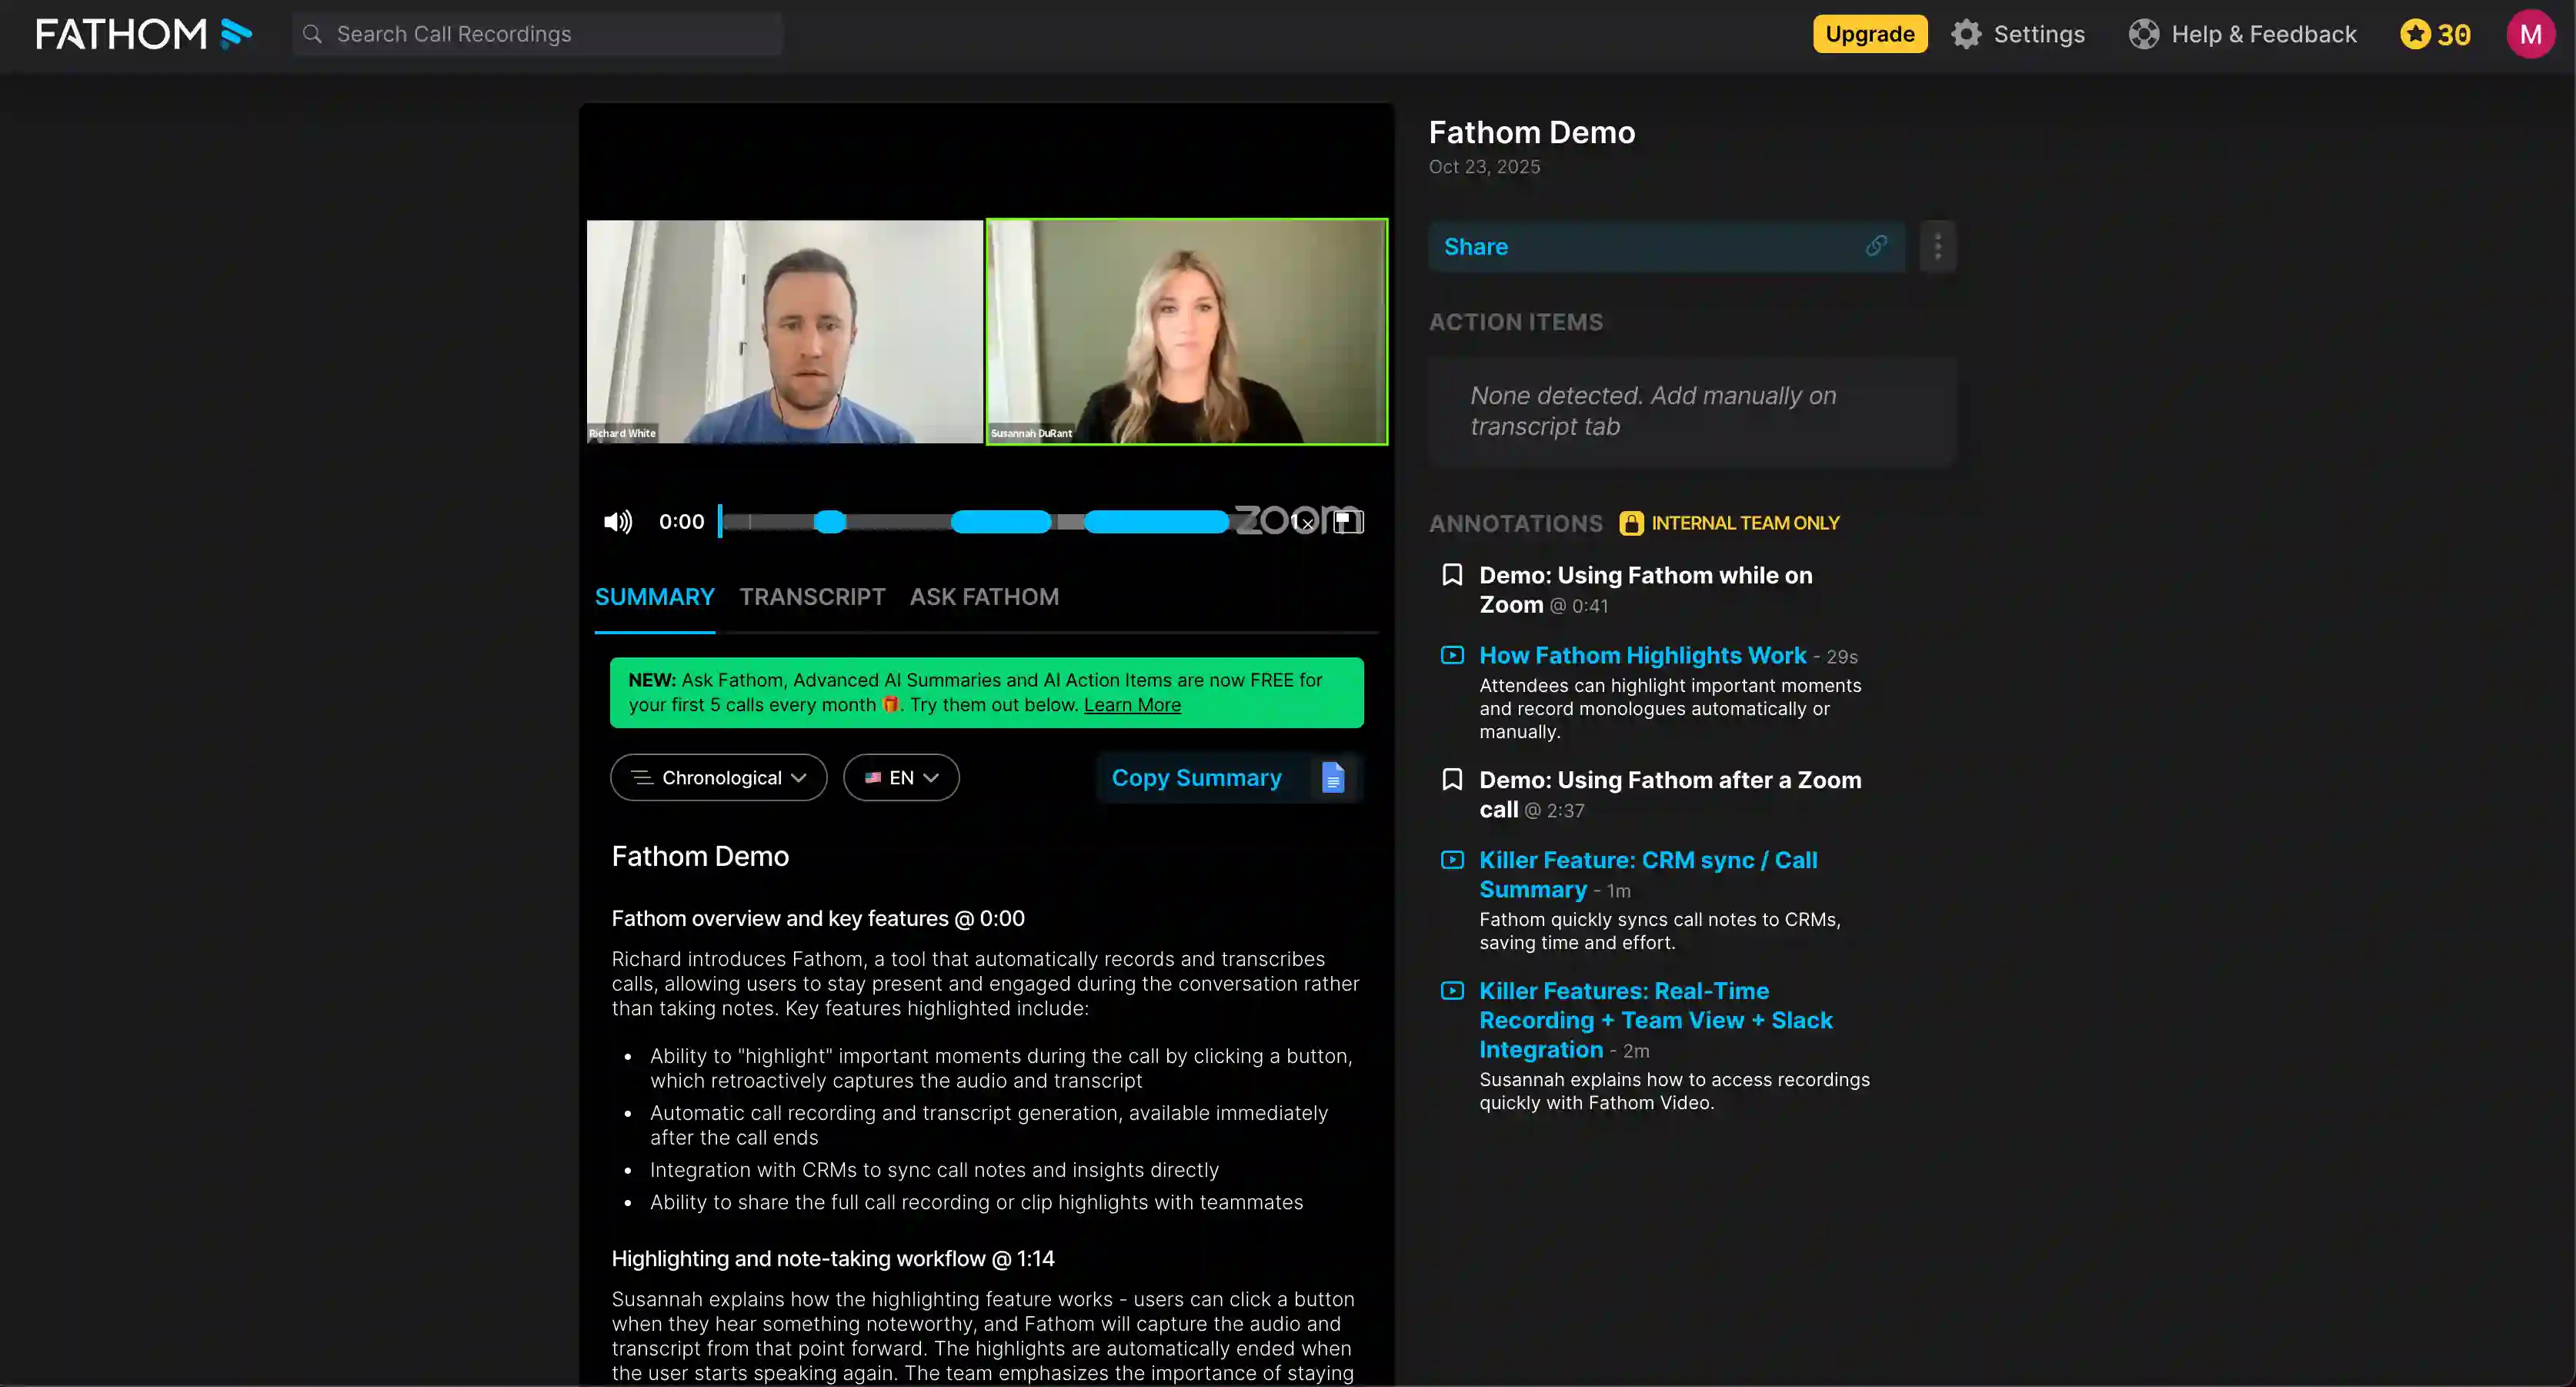
Task: Toggle the picture-in-picture player icon
Action: coord(1348,521)
